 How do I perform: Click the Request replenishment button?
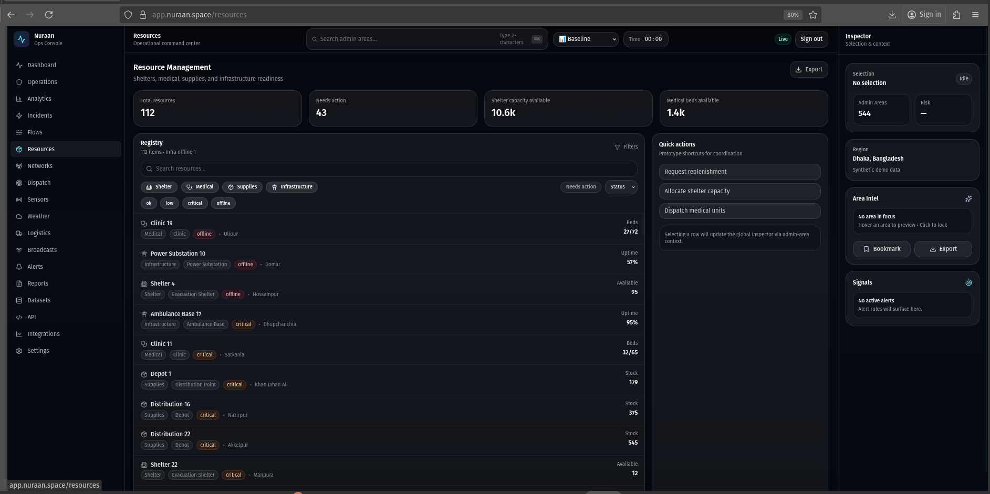click(x=739, y=172)
